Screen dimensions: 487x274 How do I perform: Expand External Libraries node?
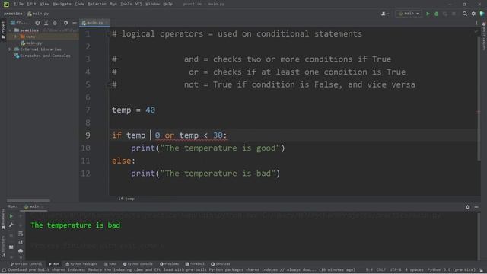pyautogui.click(x=10, y=49)
